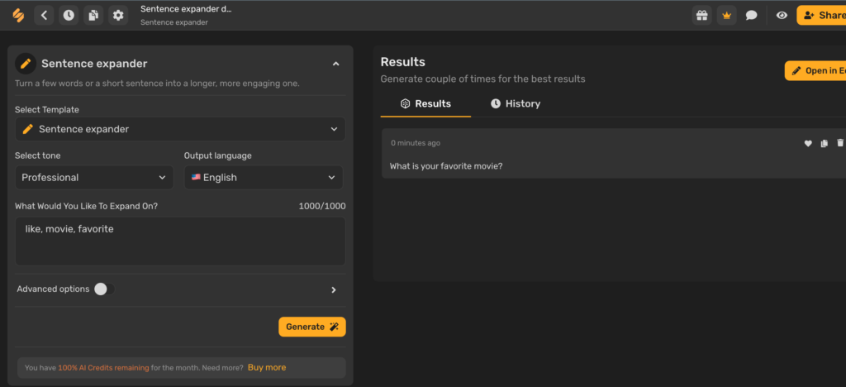Open the Professional tone dropdown

94,177
